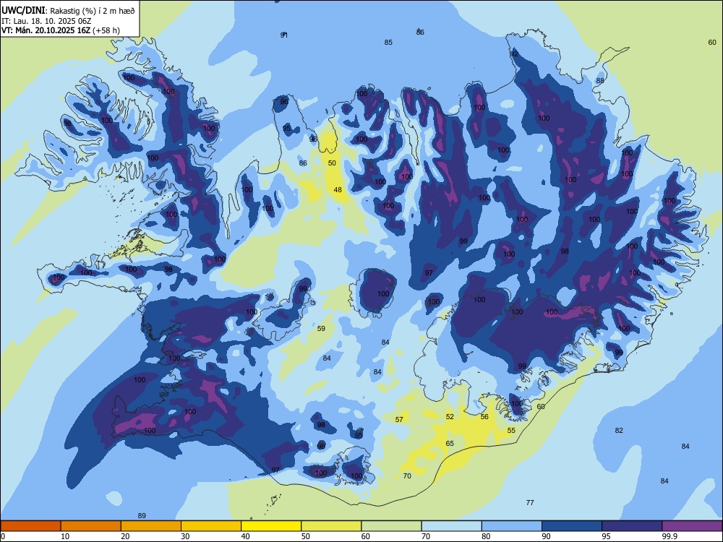Click the dark indigo 95–99.9 legend swatch
723x542 pixels.
tap(632, 526)
